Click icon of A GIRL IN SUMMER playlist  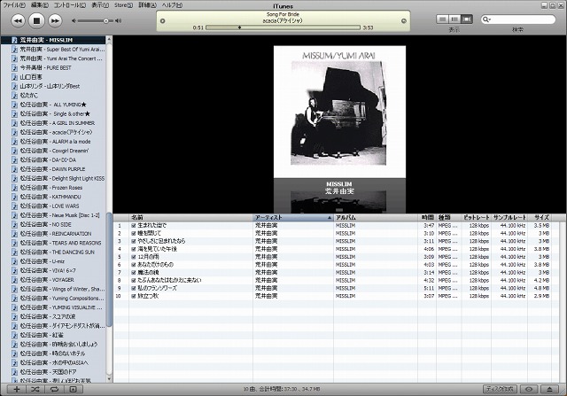[14, 123]
